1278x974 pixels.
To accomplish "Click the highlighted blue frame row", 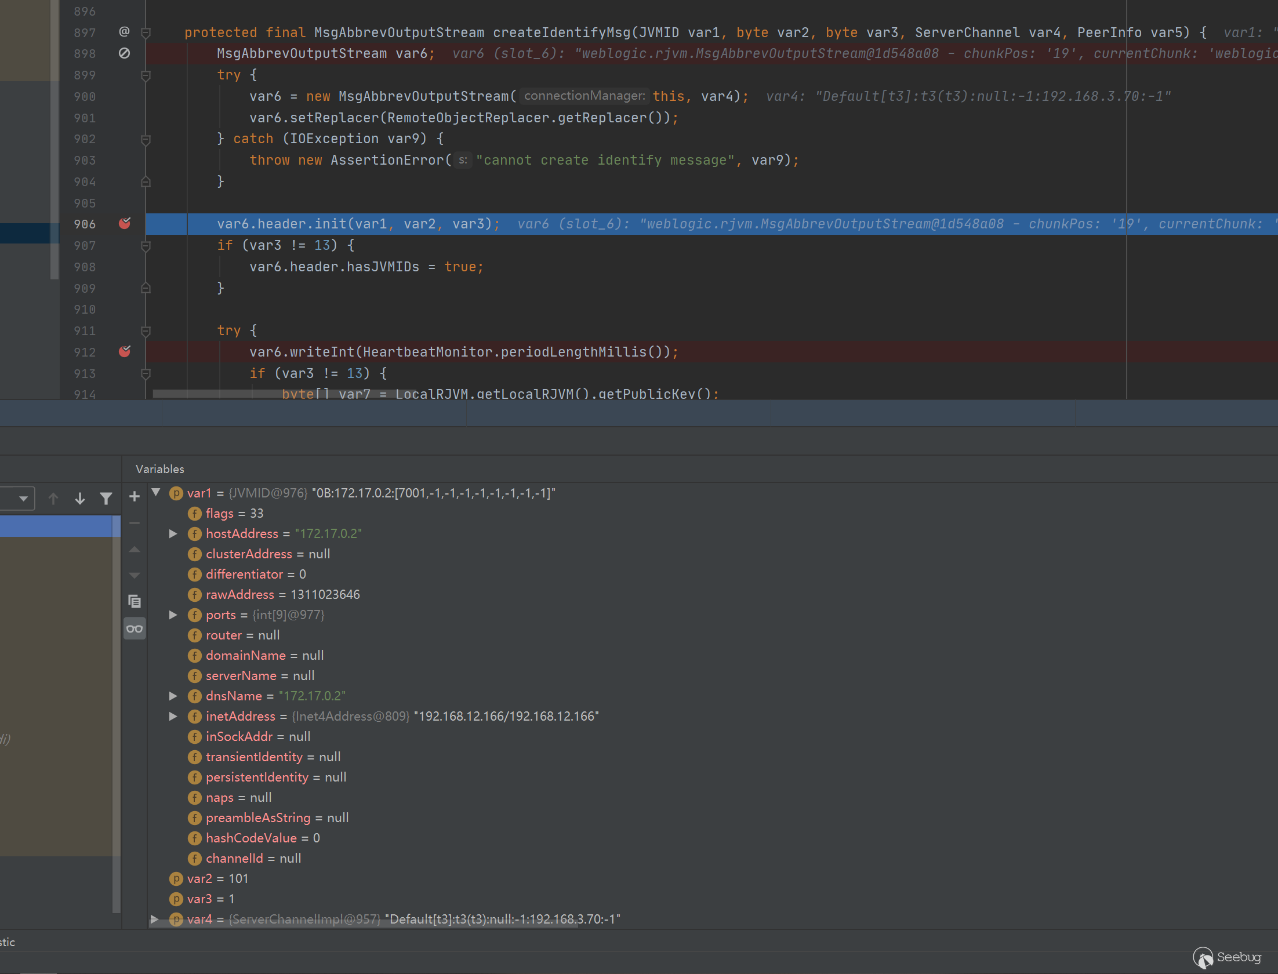I will click(x=57, y=526).
